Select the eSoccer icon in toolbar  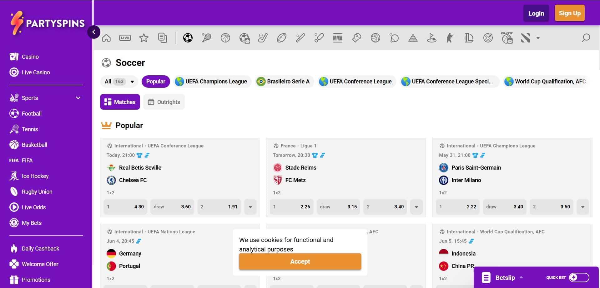(244, 38)
